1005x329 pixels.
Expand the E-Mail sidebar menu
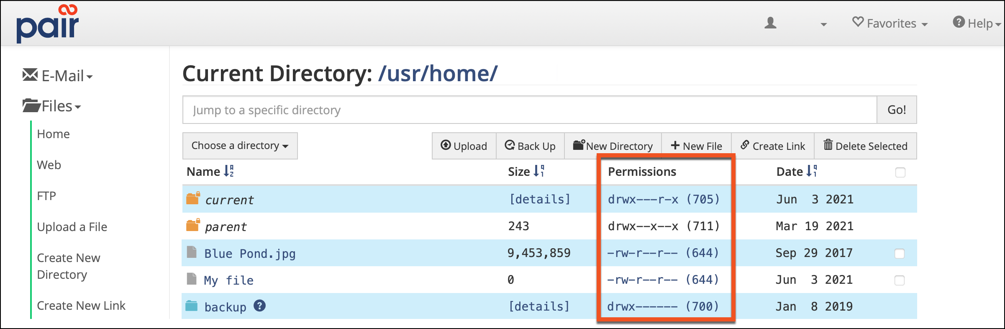tap(57, 76)
